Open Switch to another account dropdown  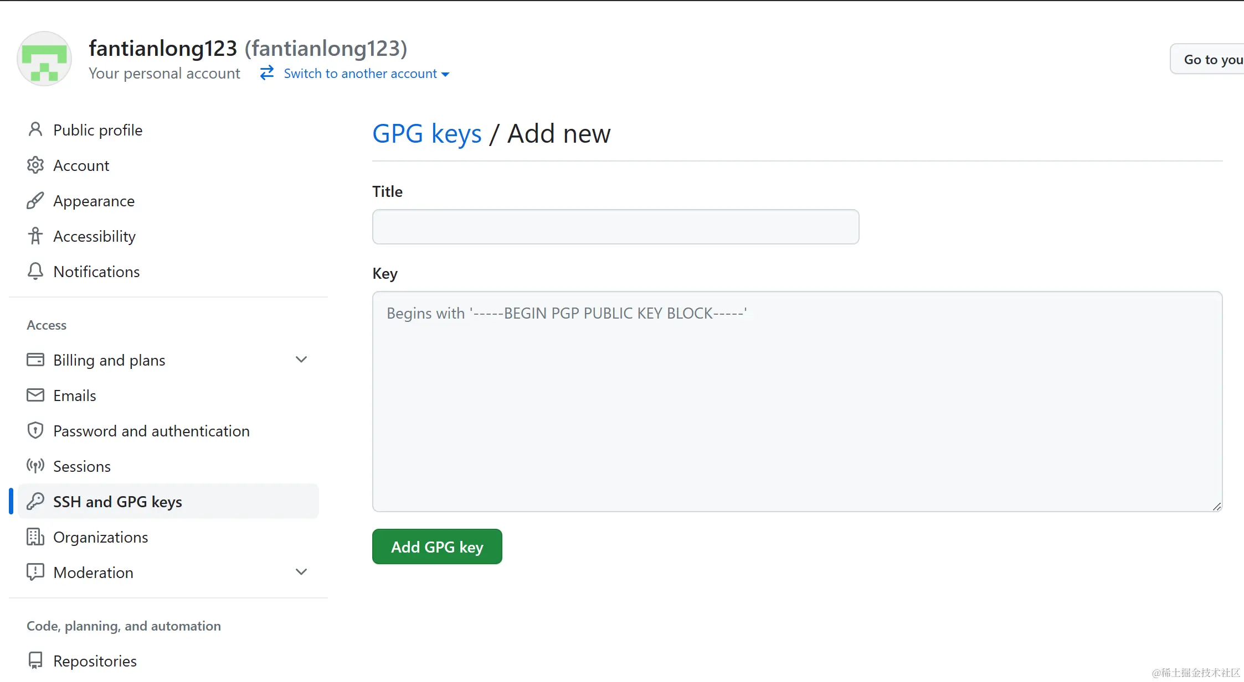coord(366,74)
